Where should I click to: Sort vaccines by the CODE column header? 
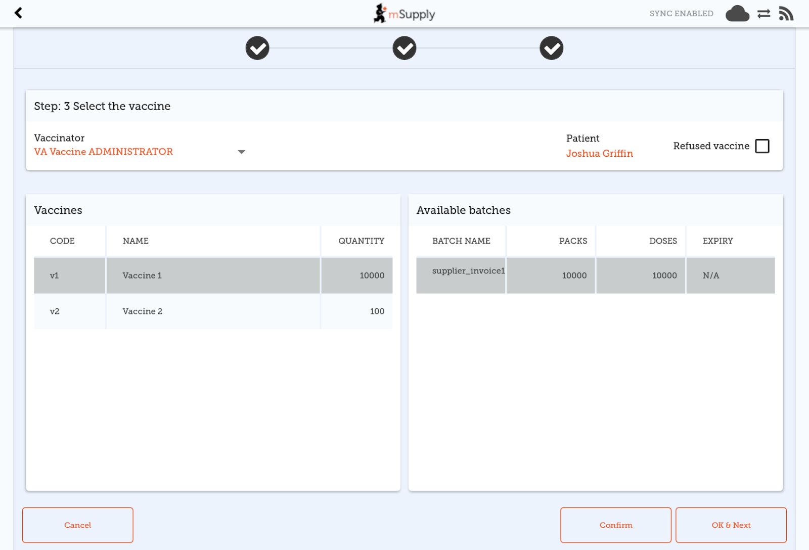tap(62, 241)
